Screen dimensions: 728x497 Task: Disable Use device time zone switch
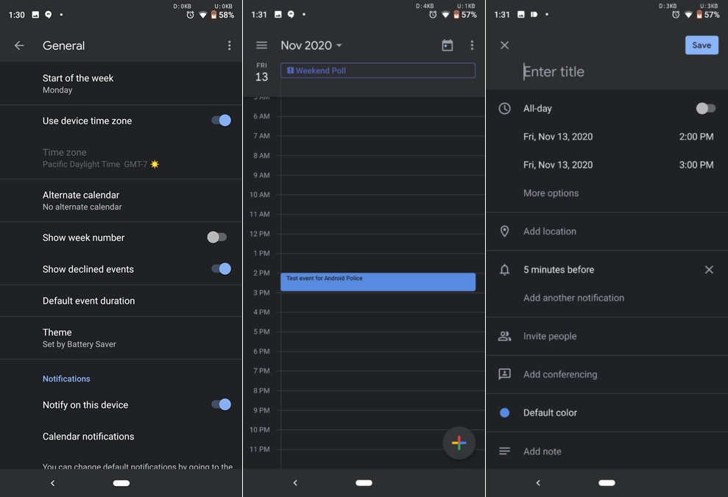tap(221, 121)
